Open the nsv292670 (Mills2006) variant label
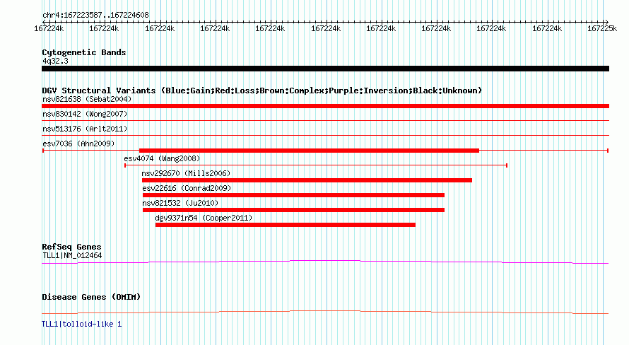The height and width of the screenshot is (345, 629). [186, 173]
